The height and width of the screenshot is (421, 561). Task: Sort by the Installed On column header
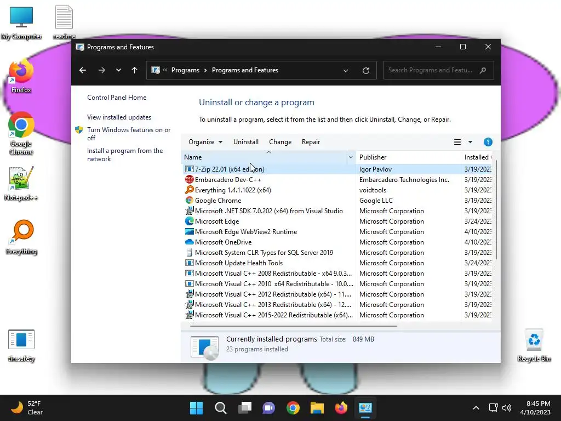(477, 157)
